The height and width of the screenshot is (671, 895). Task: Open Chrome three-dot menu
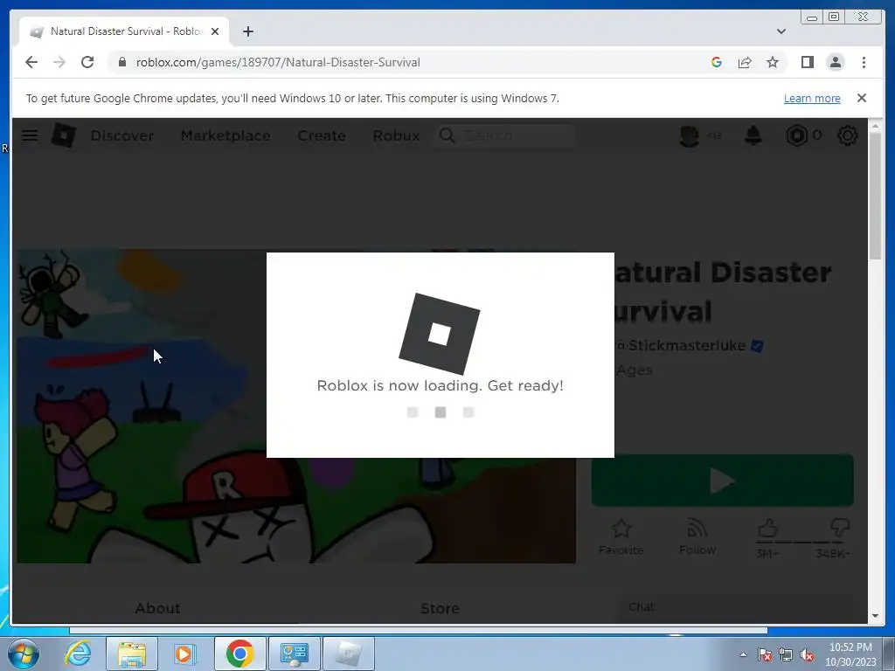point(864,62)
